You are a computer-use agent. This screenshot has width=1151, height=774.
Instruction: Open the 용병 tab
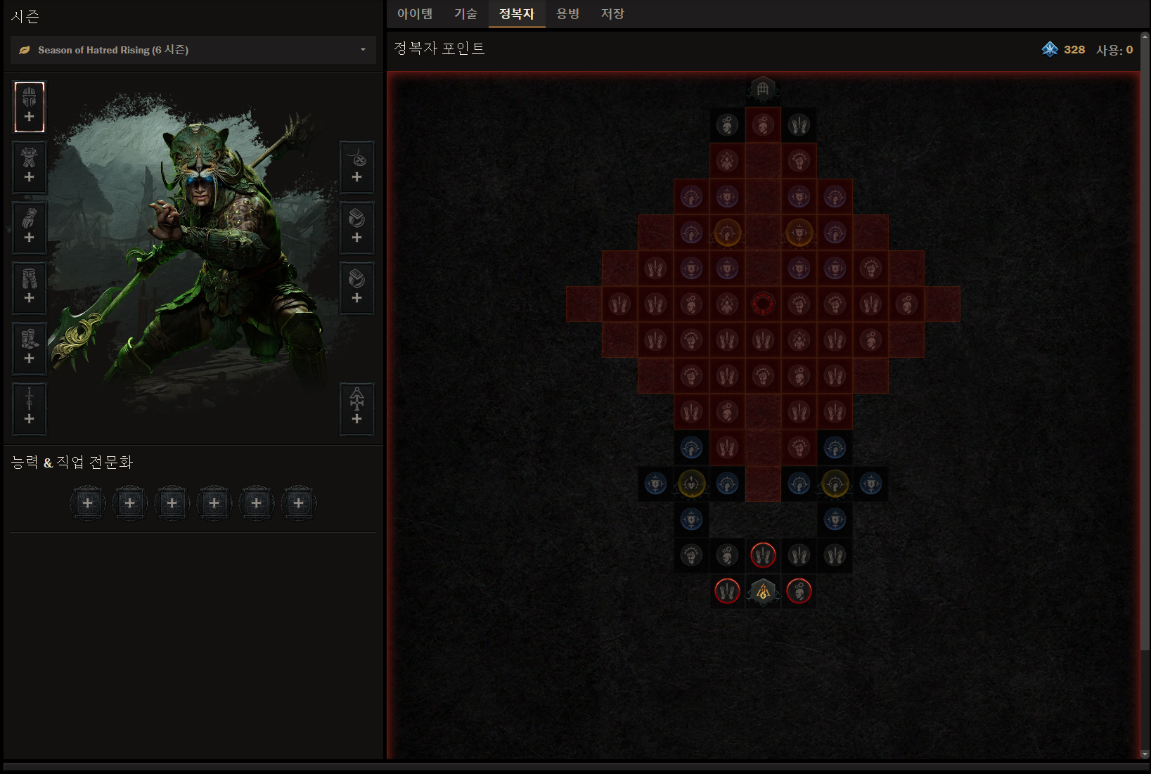point(567,13)
